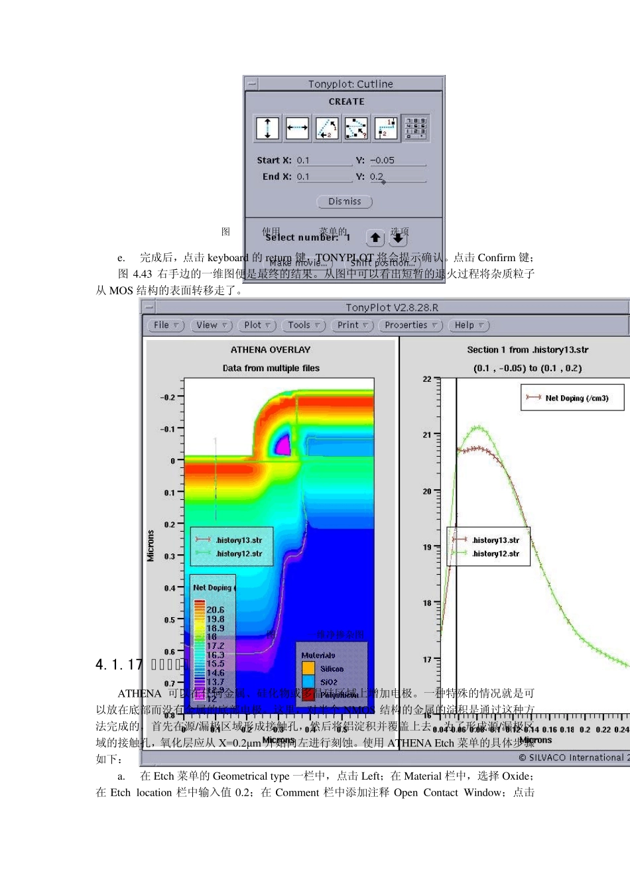Click the blue SiO2 material swatch
The width and height of the screenshot is (630, 891).
point(308,682)
